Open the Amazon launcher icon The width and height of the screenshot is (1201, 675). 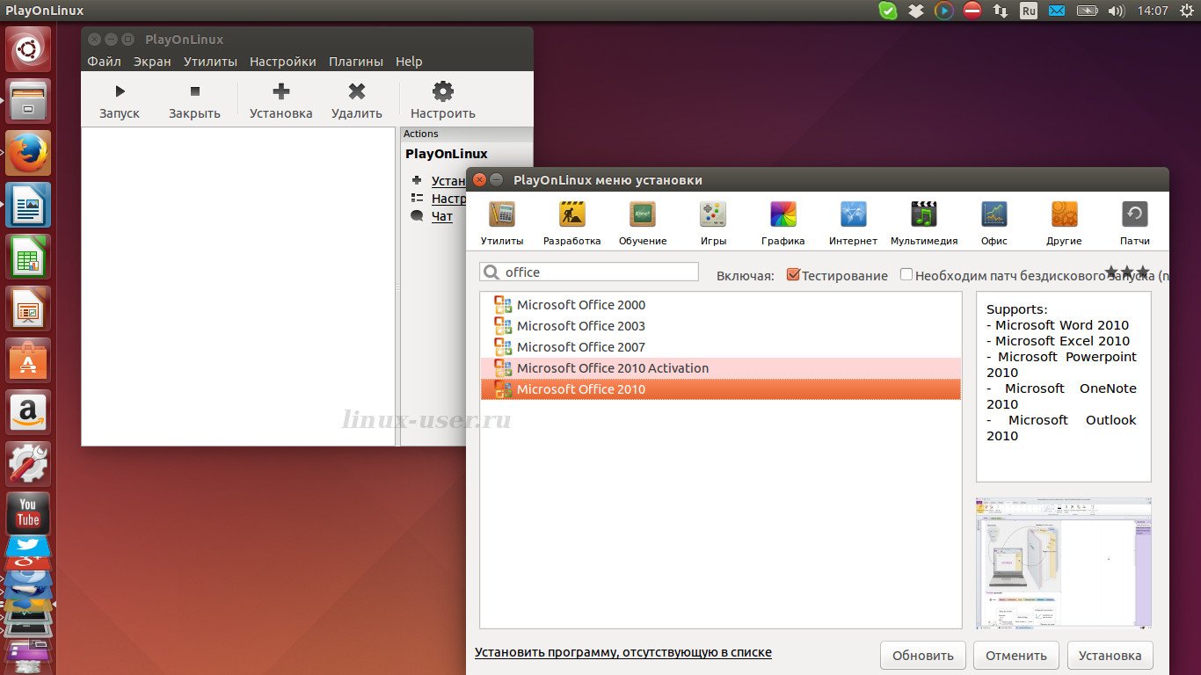pos(28,412)
